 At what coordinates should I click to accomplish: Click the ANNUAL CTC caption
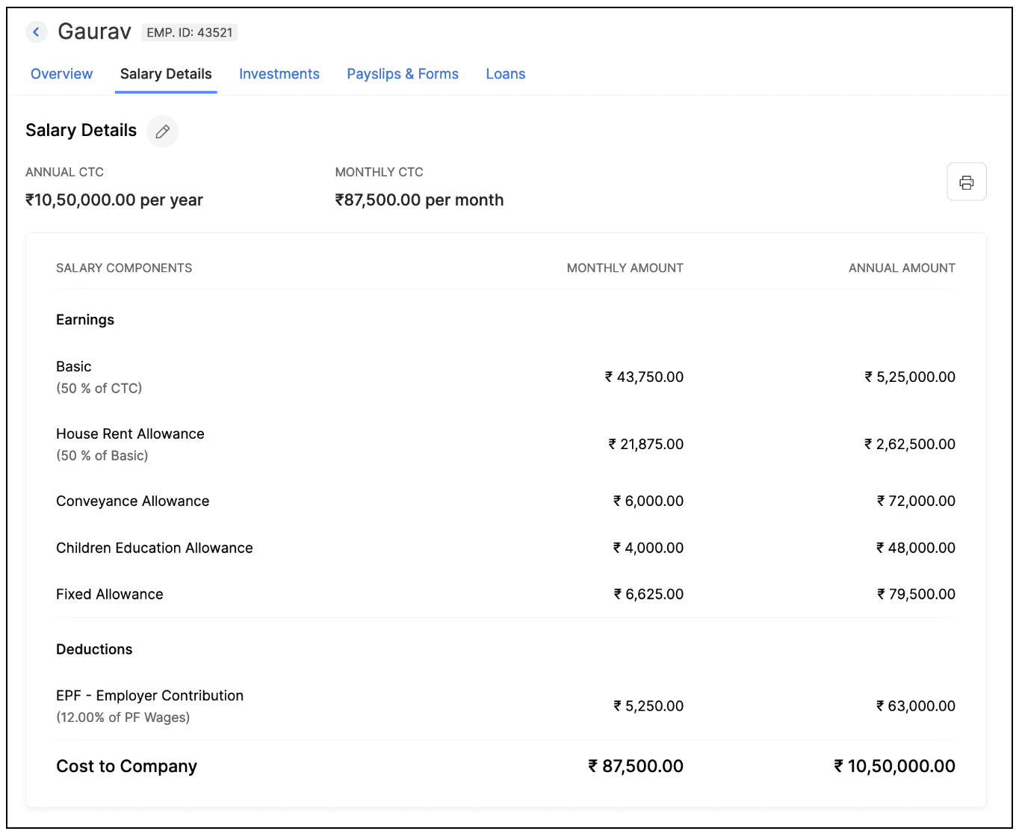65,173
